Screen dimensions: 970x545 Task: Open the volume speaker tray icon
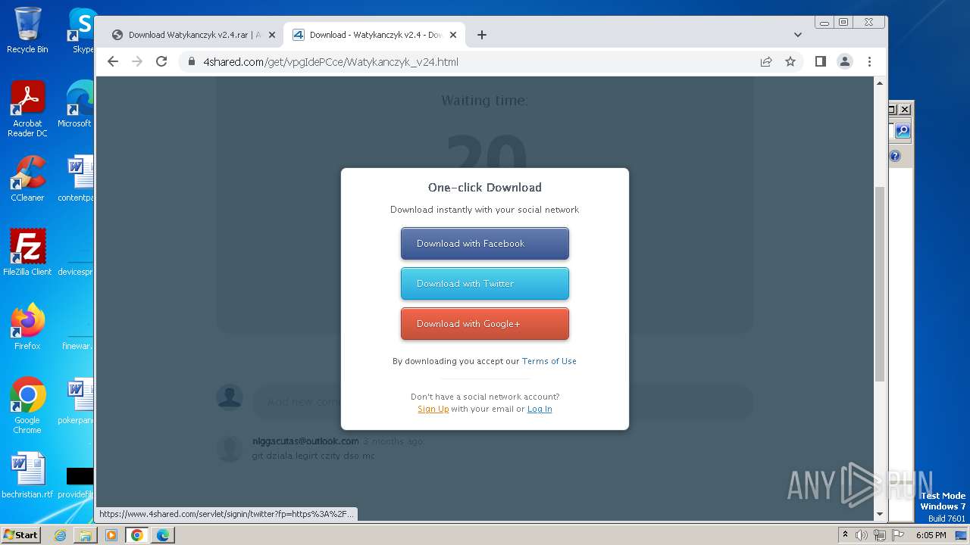862,535
